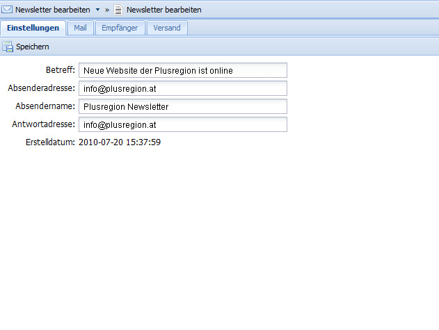
Task: Click the Speichern button label
Action: coord(33,47)
